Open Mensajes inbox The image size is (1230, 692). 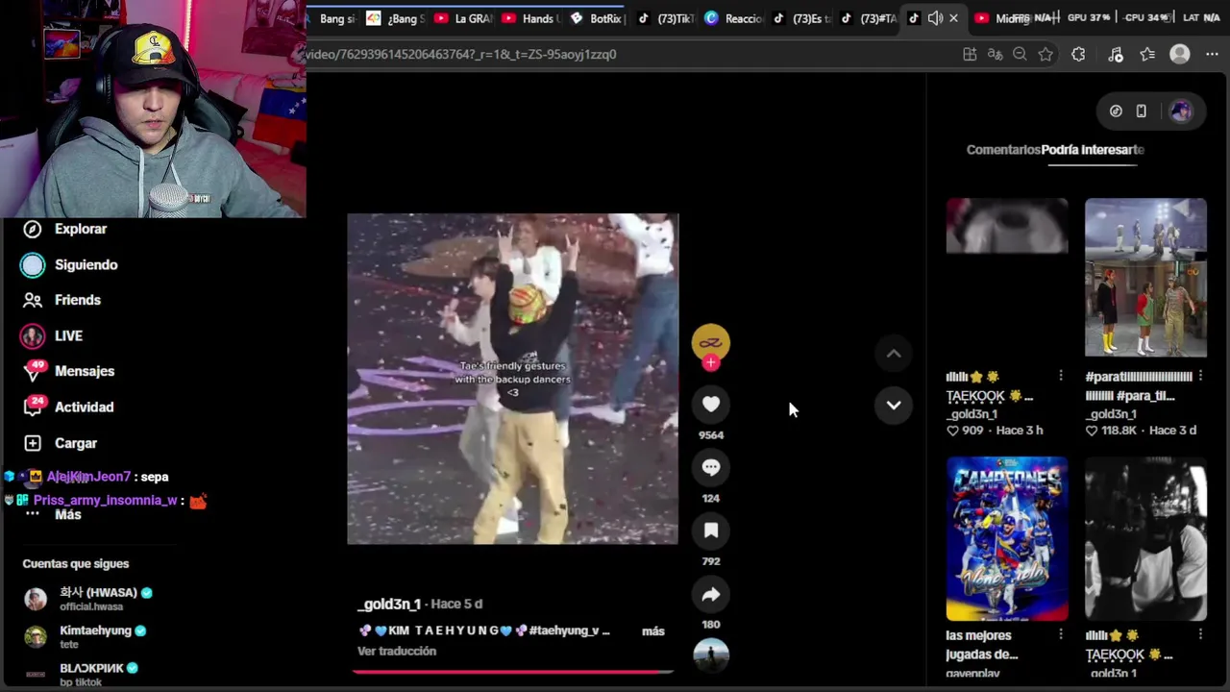pyautogui.click(x=69, y=371)
